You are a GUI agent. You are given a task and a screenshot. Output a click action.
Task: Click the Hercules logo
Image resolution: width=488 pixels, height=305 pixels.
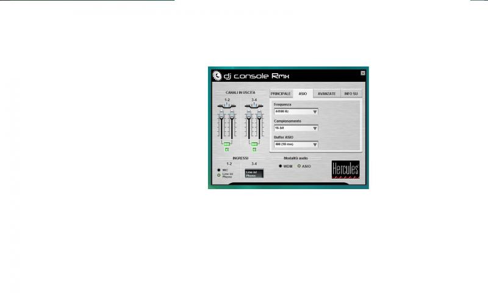pos(345,170)
